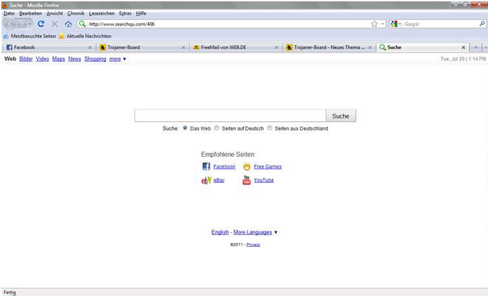The image size is (488, 296).
Task: Click the More Languages link
Action: [x=253, y=232]
